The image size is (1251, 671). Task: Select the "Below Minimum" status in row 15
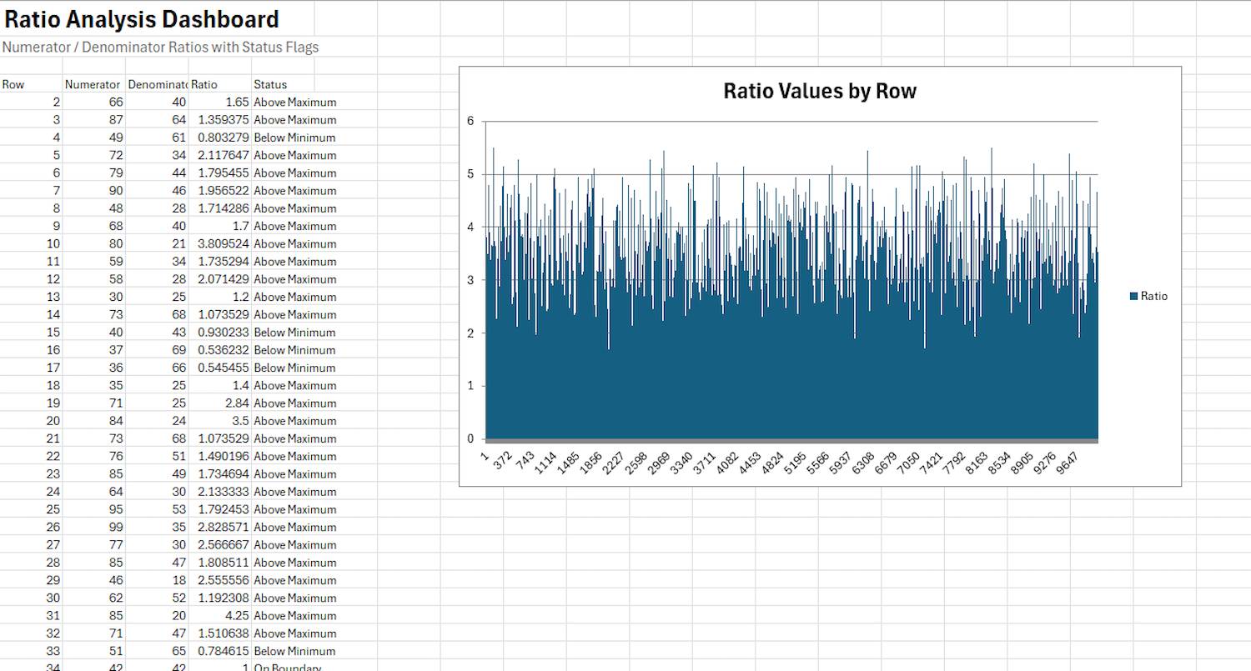pyautogui.click(x=294, y=332)
